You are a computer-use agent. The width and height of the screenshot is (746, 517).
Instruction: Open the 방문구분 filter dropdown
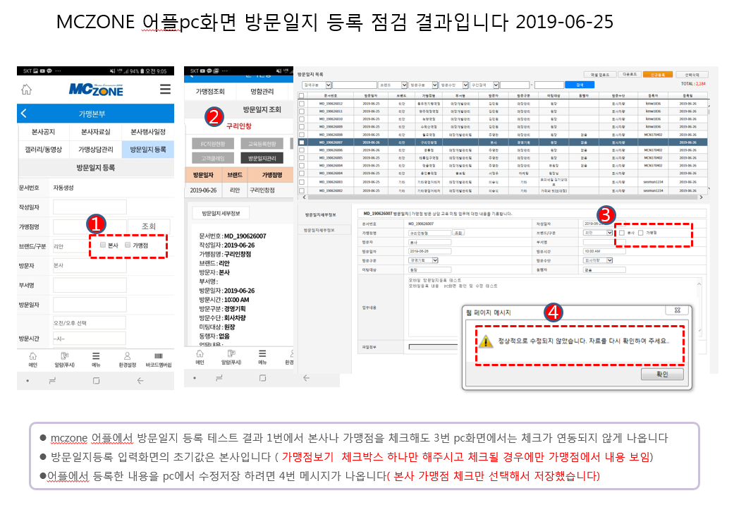coord(424,85)
